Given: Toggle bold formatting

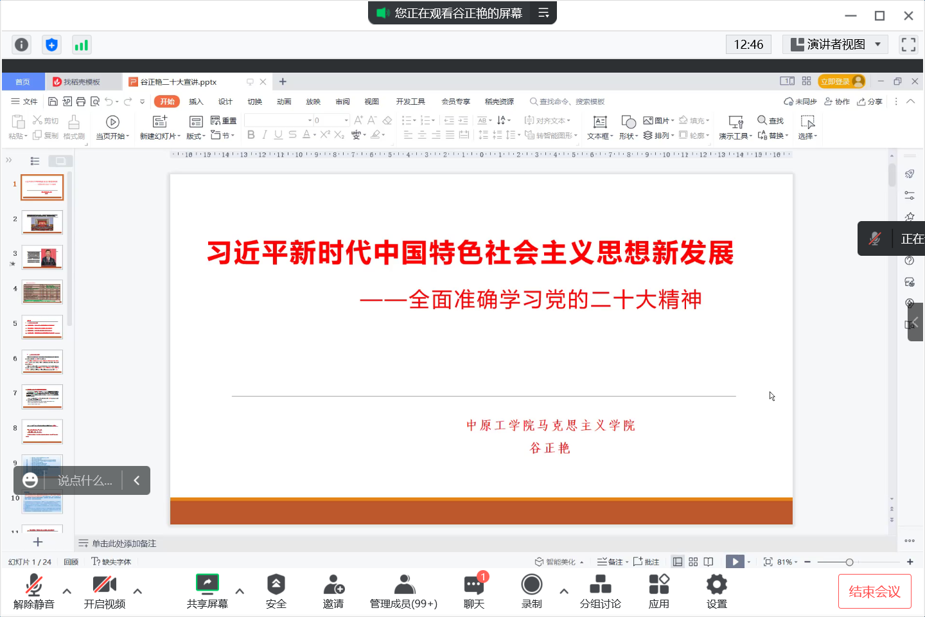Looking at the screenshot, I should [251, 135].
